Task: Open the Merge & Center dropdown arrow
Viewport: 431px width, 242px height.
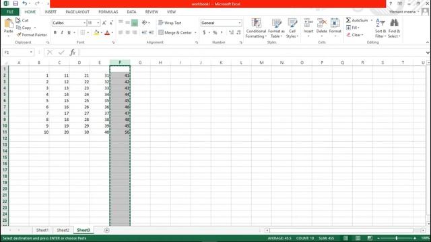Action: pyautogui.click(x=195, y=33)
